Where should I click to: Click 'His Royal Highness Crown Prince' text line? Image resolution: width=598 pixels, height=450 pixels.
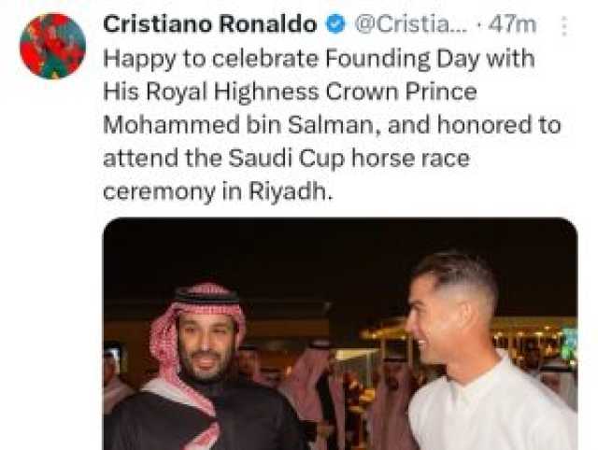[290, 92]
